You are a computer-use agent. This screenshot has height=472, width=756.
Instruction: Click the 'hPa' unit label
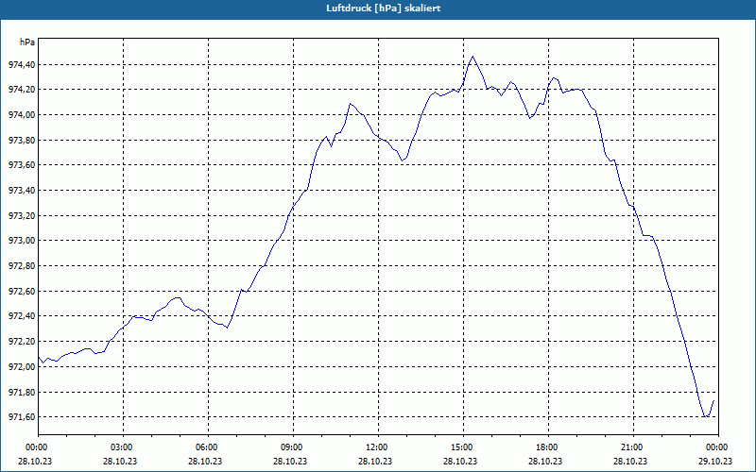tap(27, 42)
